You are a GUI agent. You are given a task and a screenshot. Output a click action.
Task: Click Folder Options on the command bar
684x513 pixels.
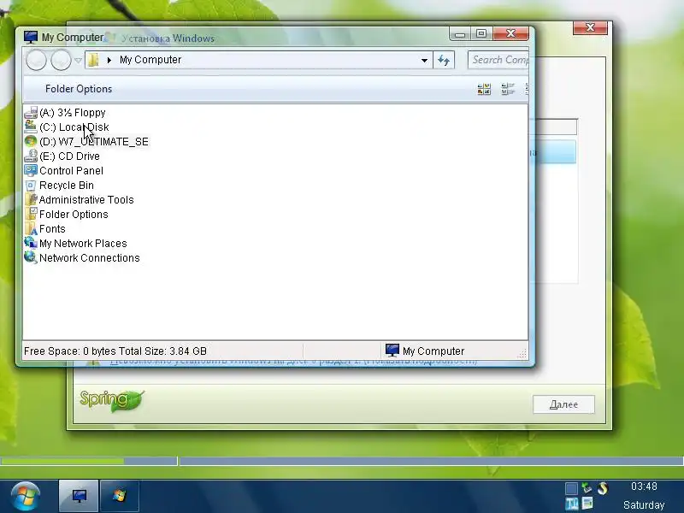click(x=79, y=89)
